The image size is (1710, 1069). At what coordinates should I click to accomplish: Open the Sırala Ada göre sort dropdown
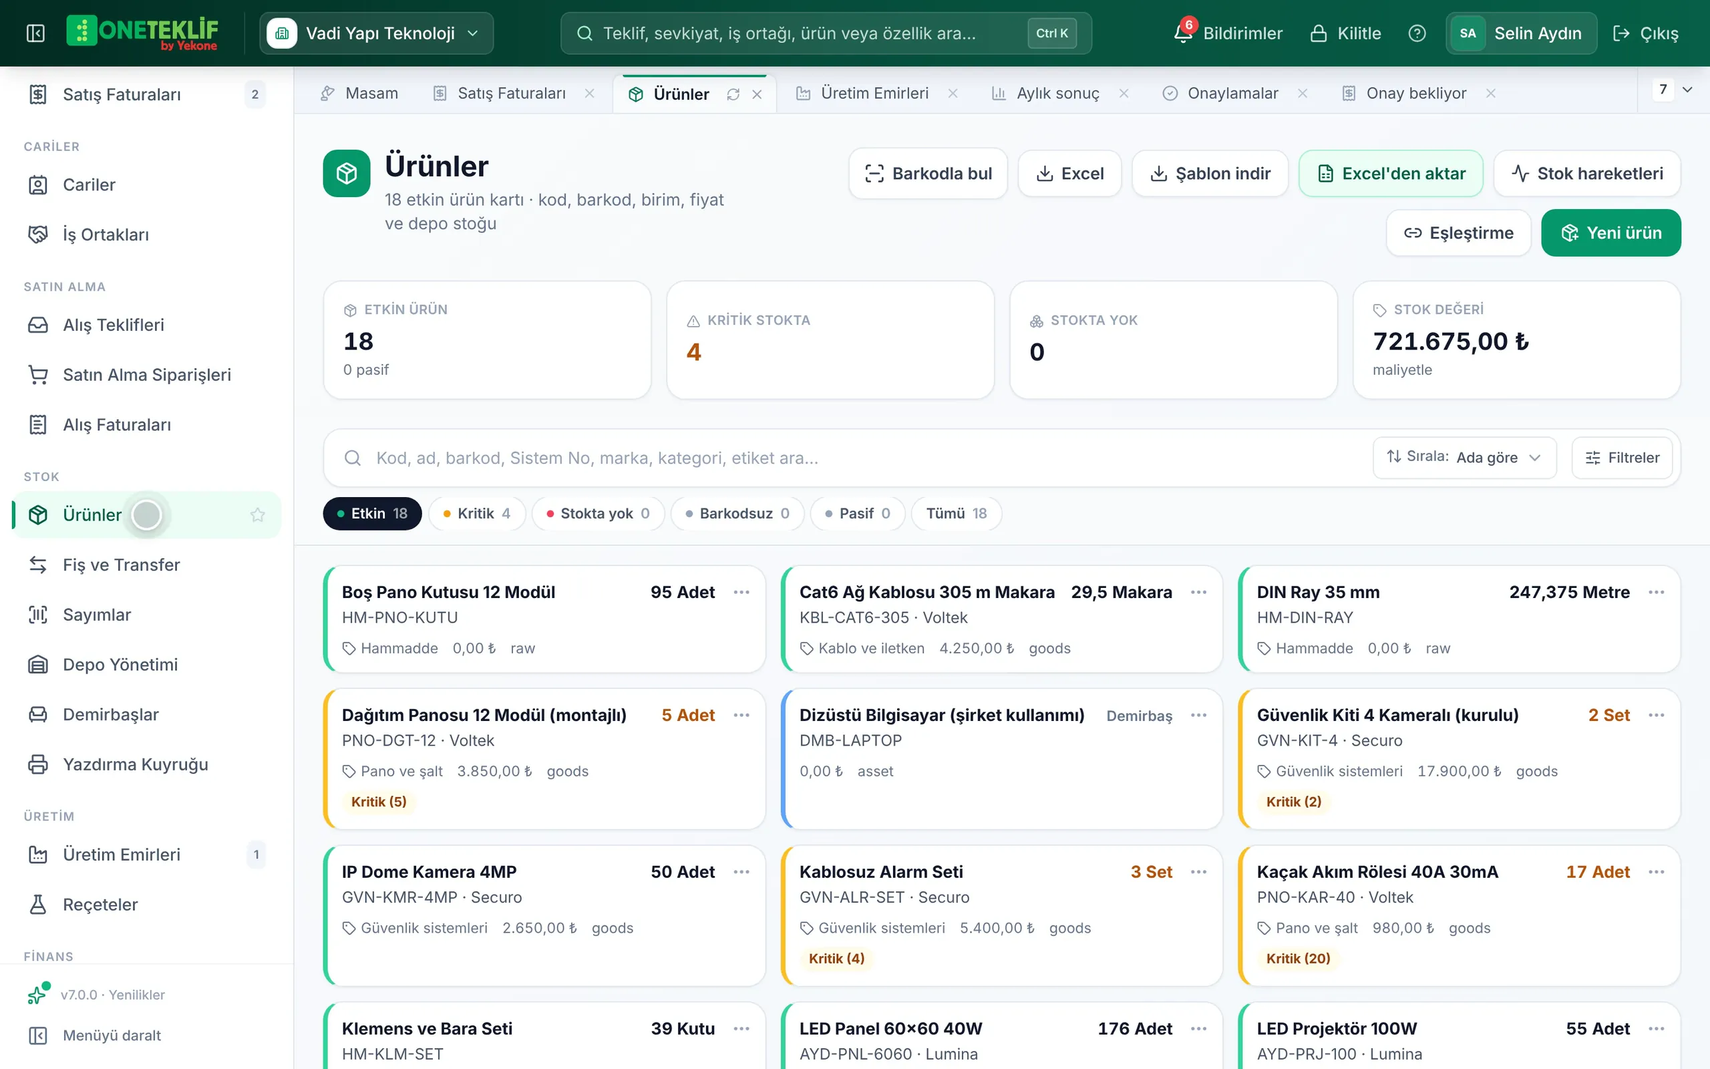click(x=1464, y=458)
